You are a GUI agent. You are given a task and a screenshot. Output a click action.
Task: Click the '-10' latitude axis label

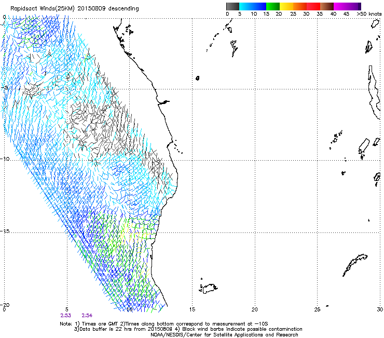5,159
